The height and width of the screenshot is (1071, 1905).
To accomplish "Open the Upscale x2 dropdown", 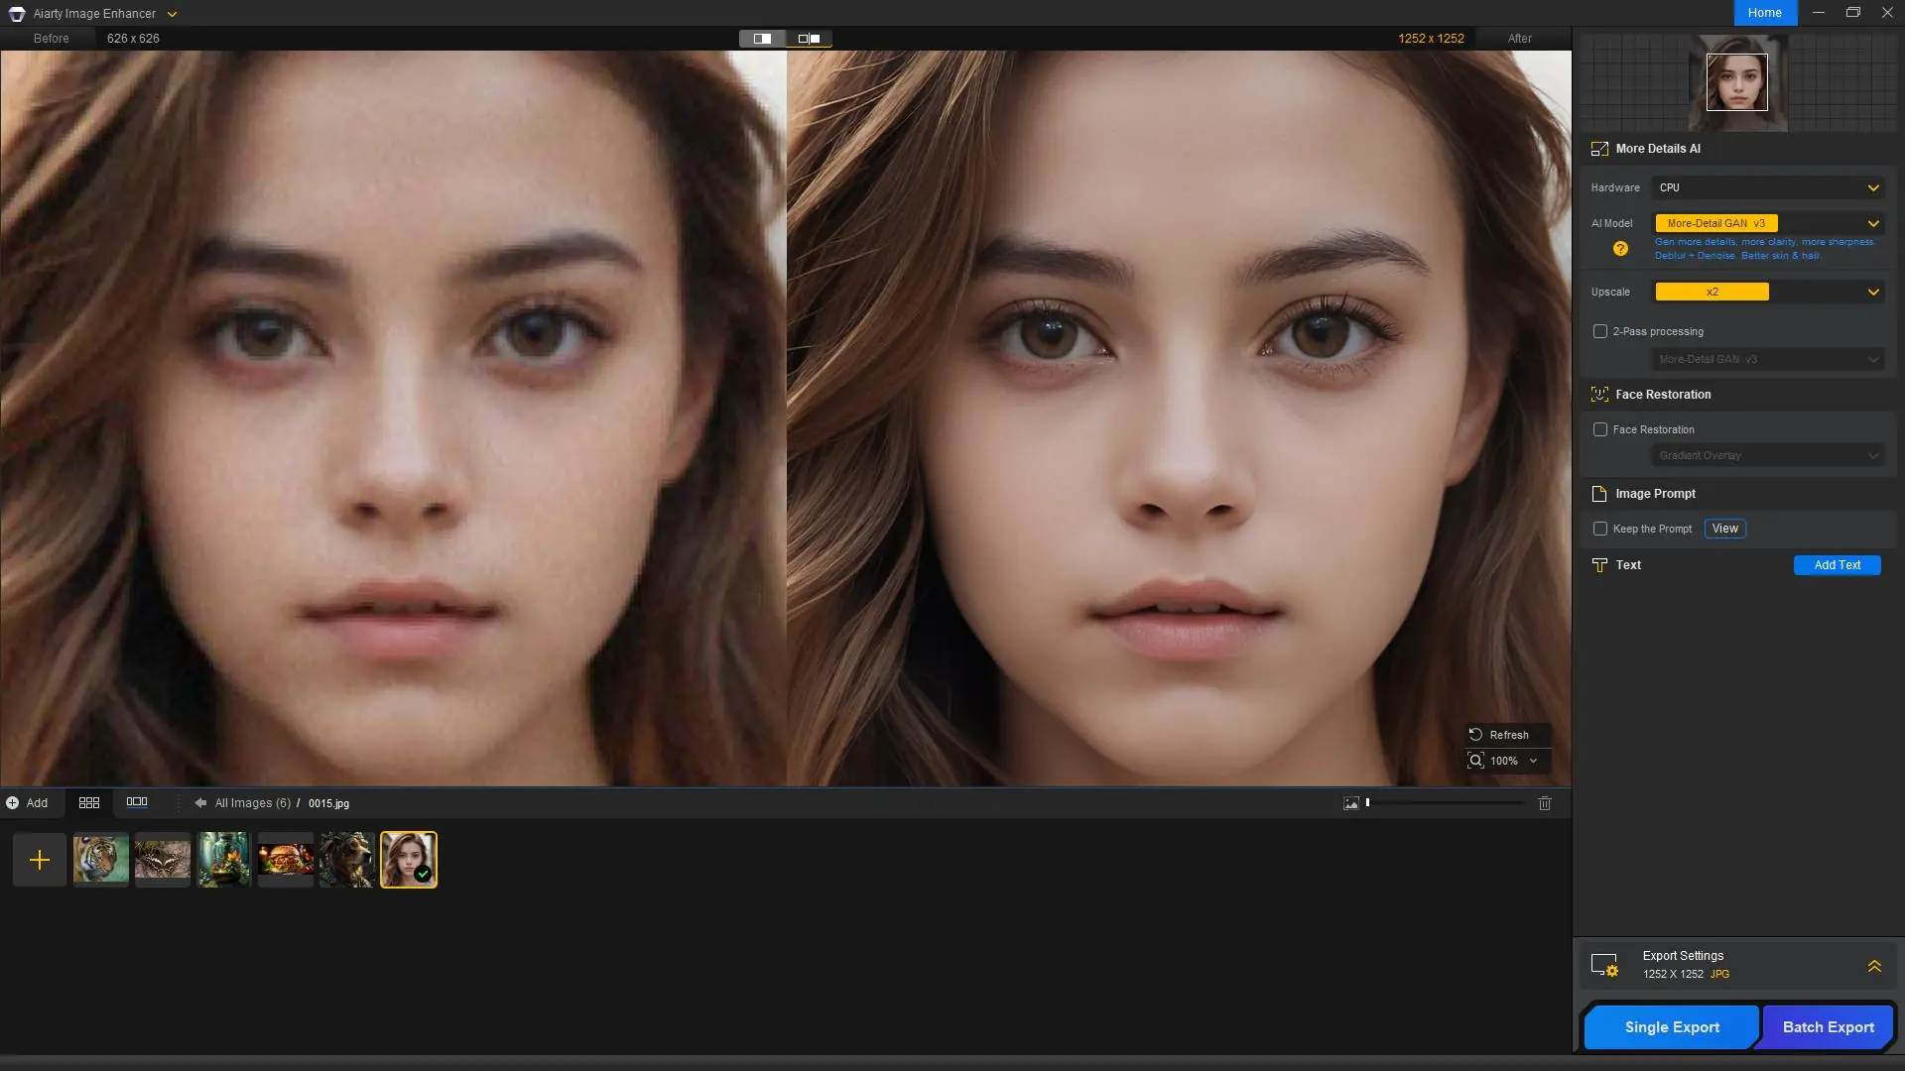I will click(x=1769, y=292).
